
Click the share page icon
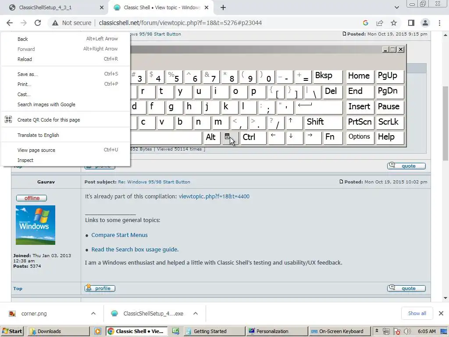[380, 23]
